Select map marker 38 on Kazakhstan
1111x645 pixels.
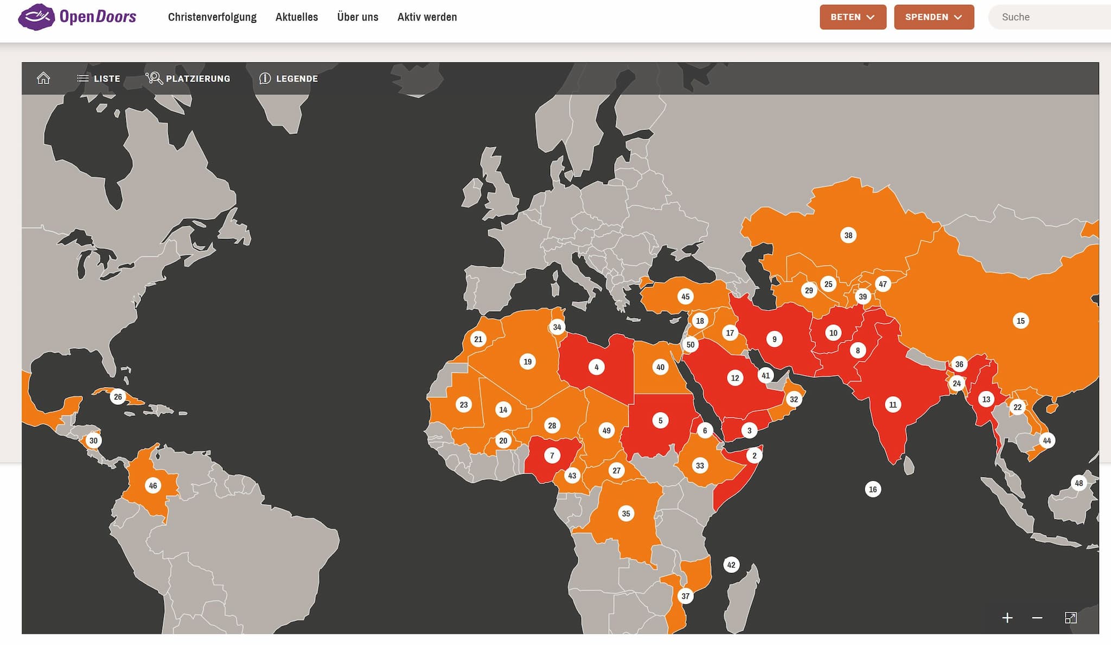[848, 235]
